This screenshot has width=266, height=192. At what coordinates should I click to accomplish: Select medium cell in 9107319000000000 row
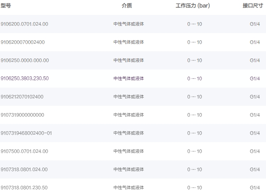tap(128, 115)
